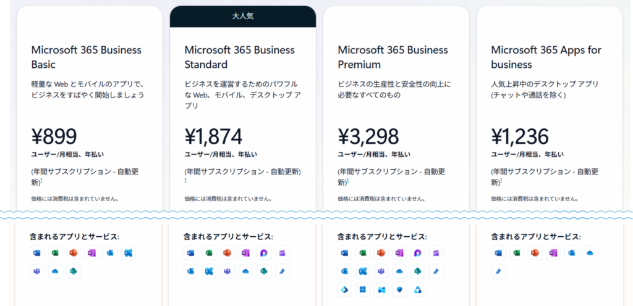The width and height of the screenshot is (633, 306).
Task: Open footnote link under Business Basic subscription text
Action: point(41,182)
